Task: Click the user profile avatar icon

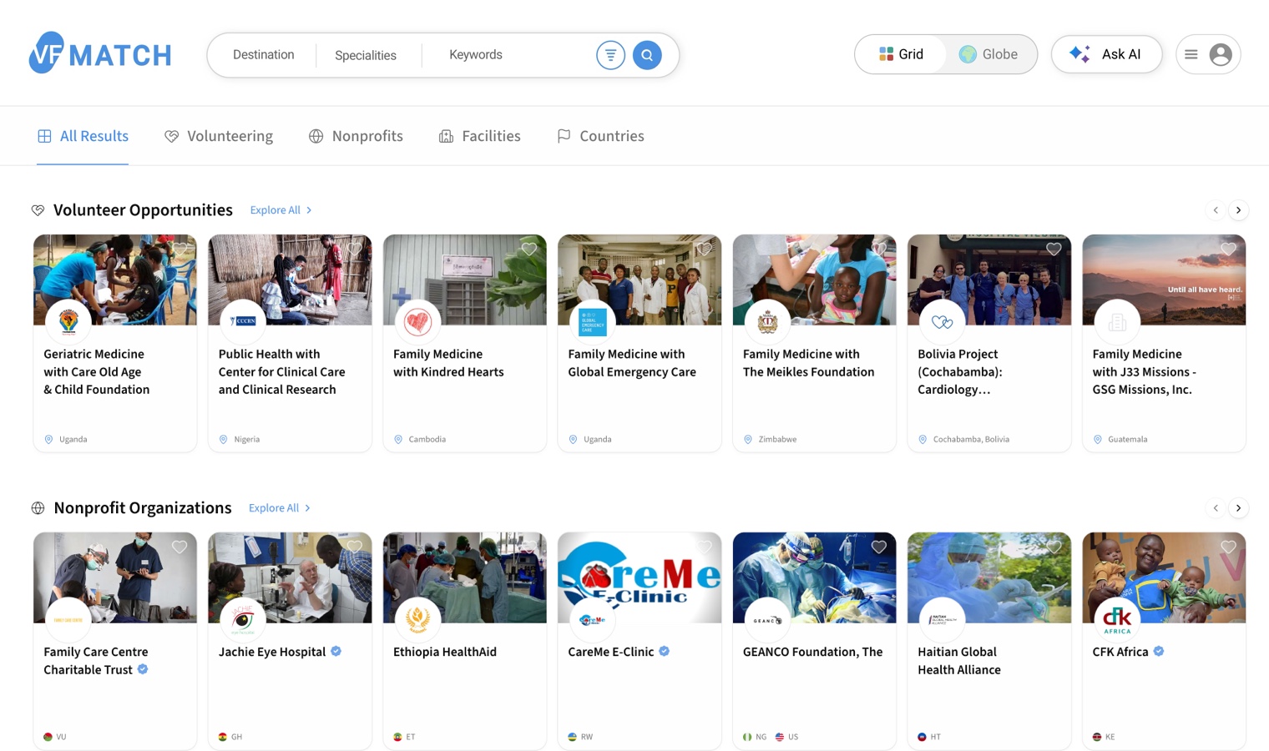Action: pos(1221,54)
